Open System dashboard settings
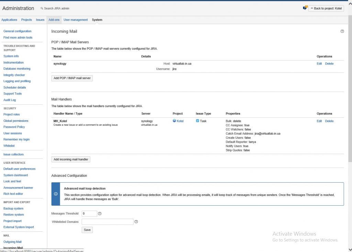 (x=15, y=175)
